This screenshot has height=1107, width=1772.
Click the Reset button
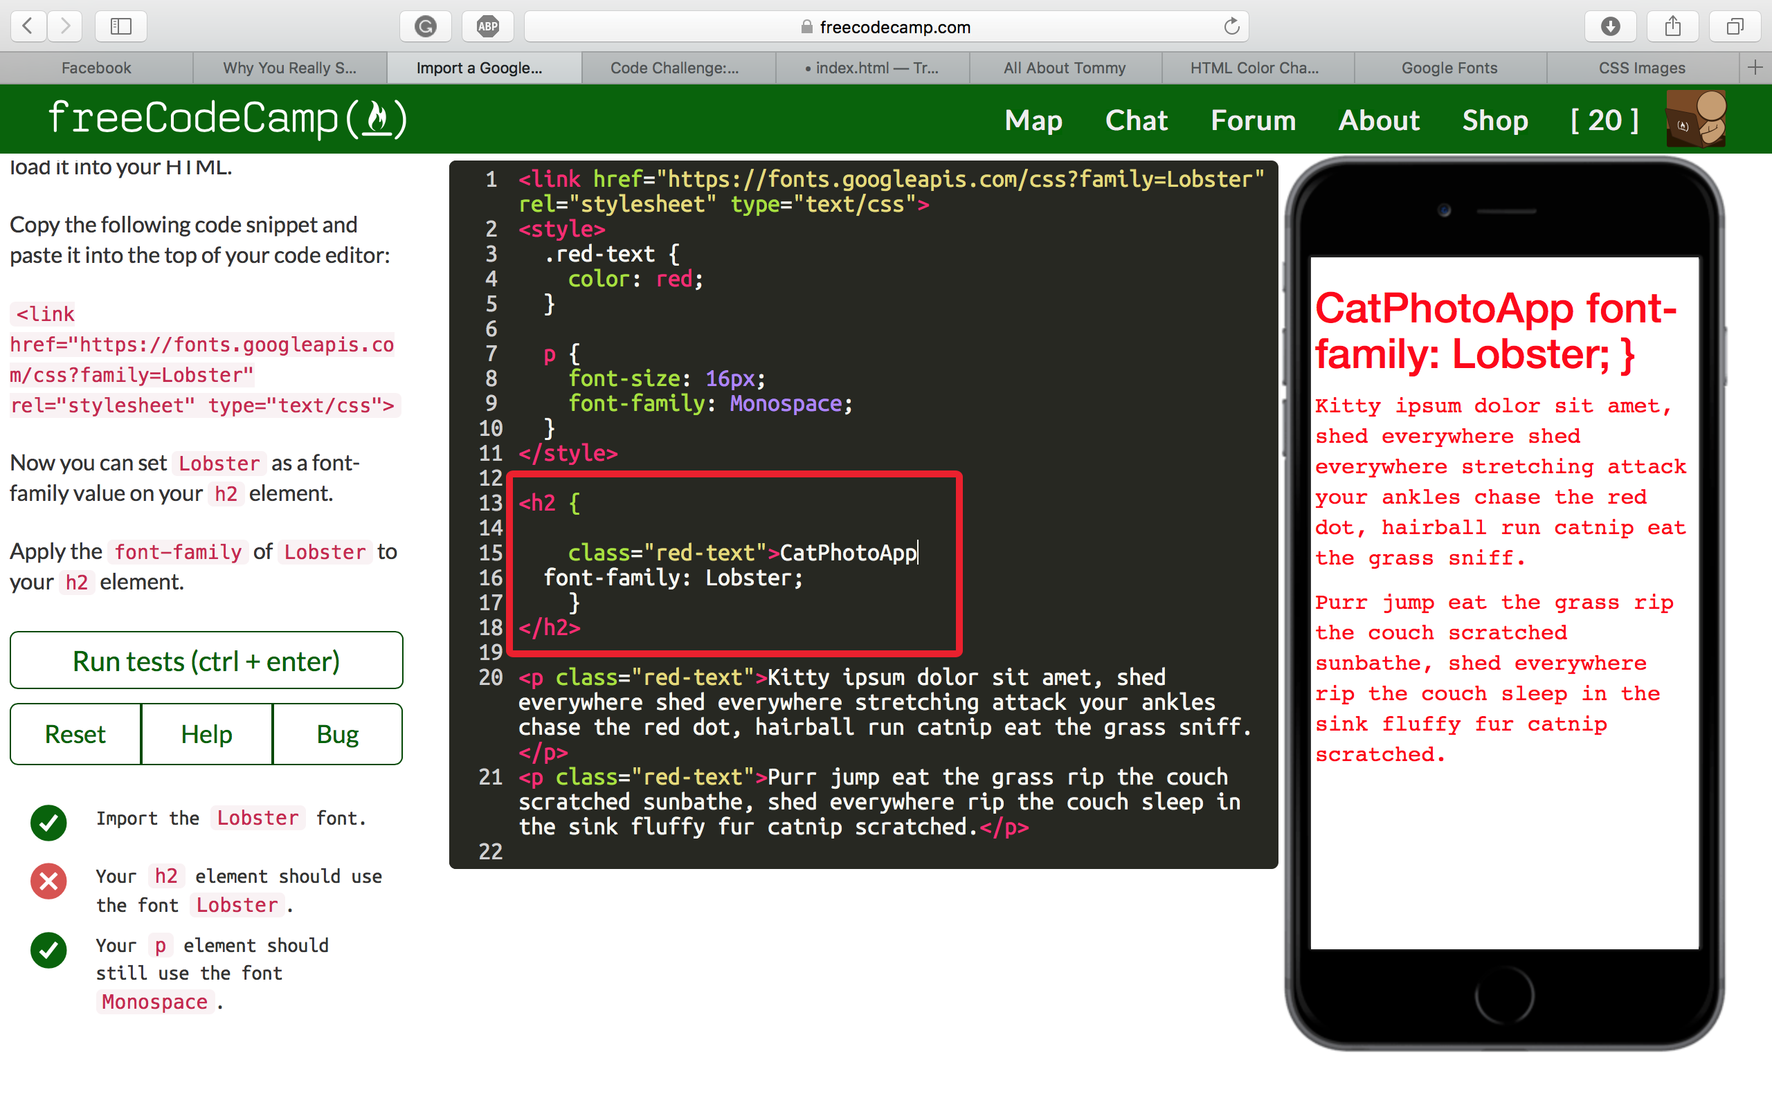point(75,733)
